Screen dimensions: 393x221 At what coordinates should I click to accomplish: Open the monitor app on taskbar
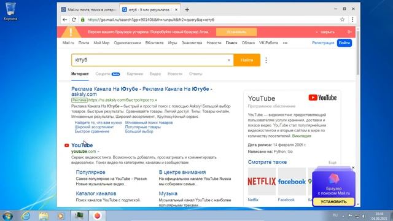(79, 215)
